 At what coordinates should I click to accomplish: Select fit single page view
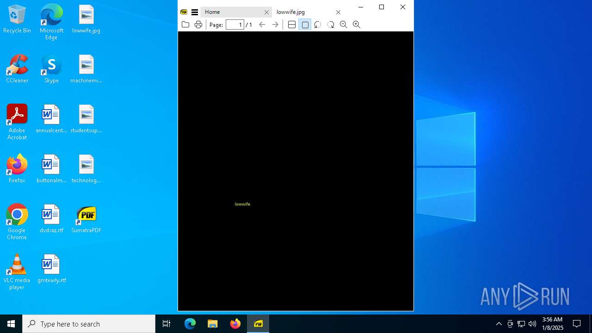click(305, 25)
